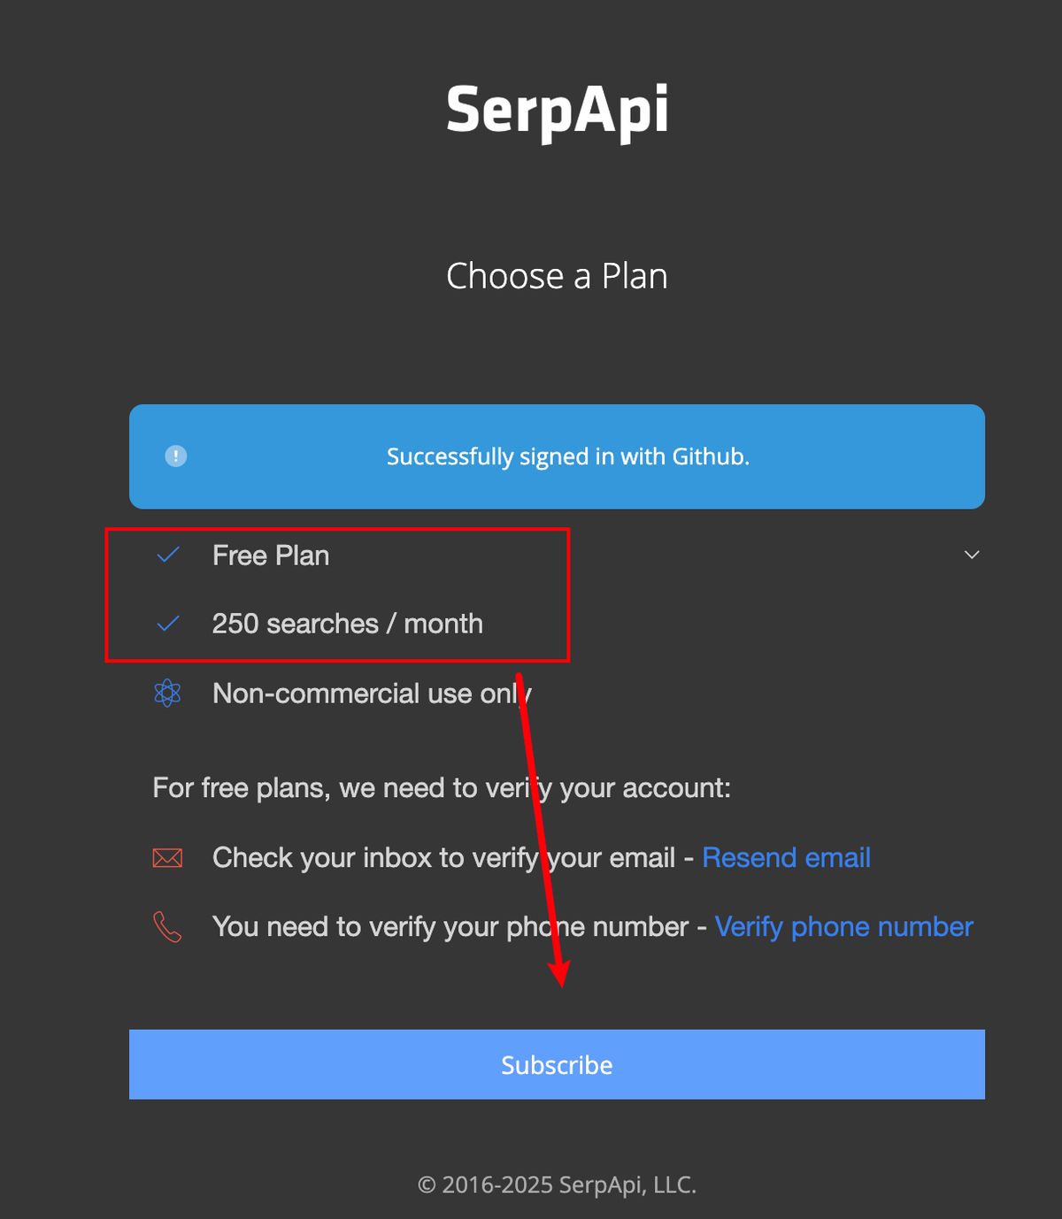
Task: Click the free plans verification notice text
Action: click(x=442, y=787)
